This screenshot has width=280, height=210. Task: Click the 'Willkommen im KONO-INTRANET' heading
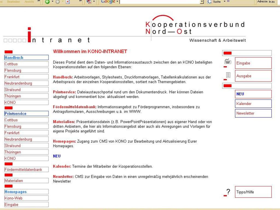90,51
